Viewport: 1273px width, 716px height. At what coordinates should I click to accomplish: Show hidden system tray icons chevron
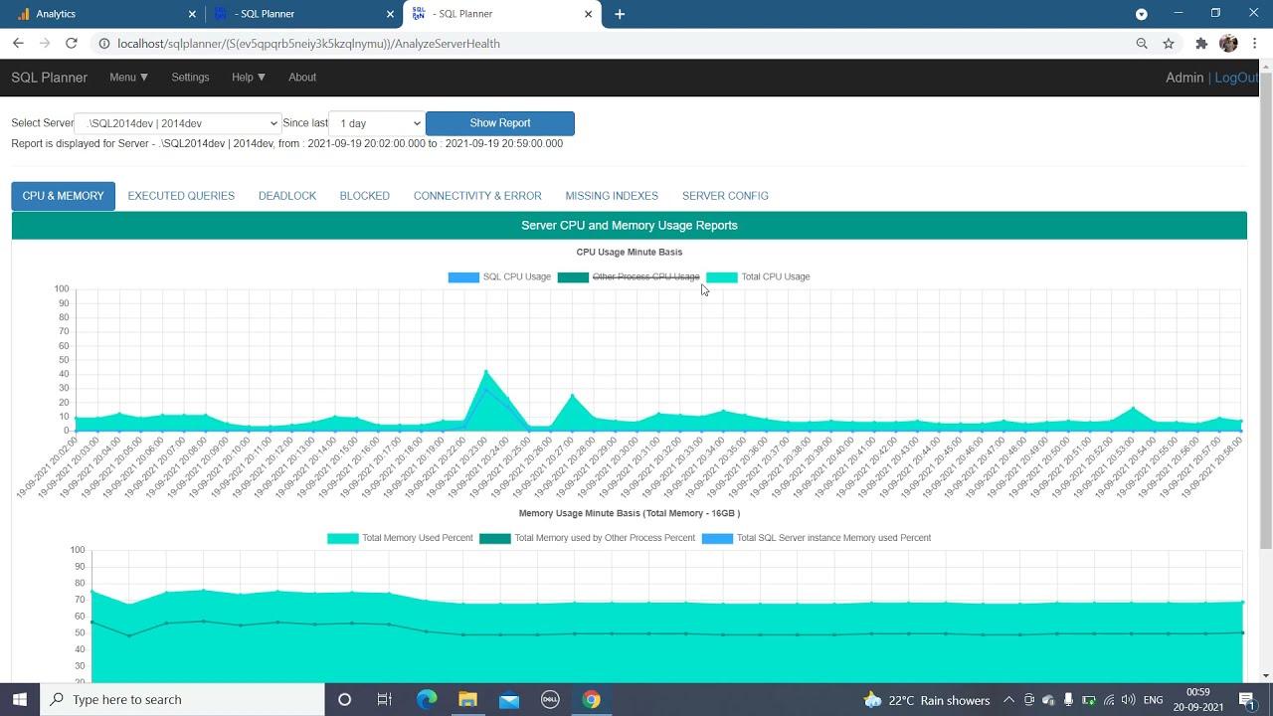tap(1008, 700)
